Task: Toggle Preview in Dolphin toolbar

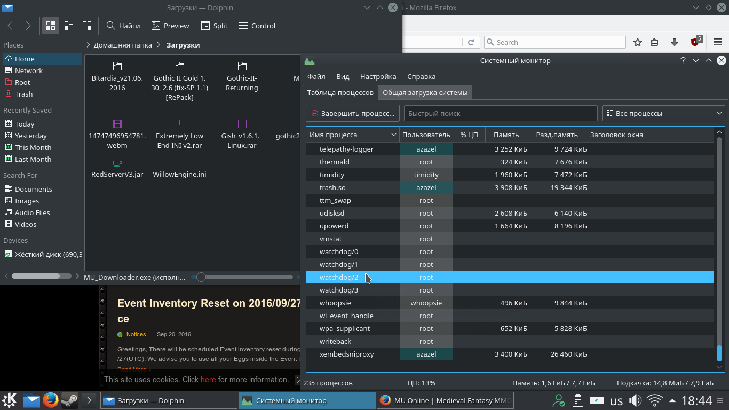Action: point(170,26)
